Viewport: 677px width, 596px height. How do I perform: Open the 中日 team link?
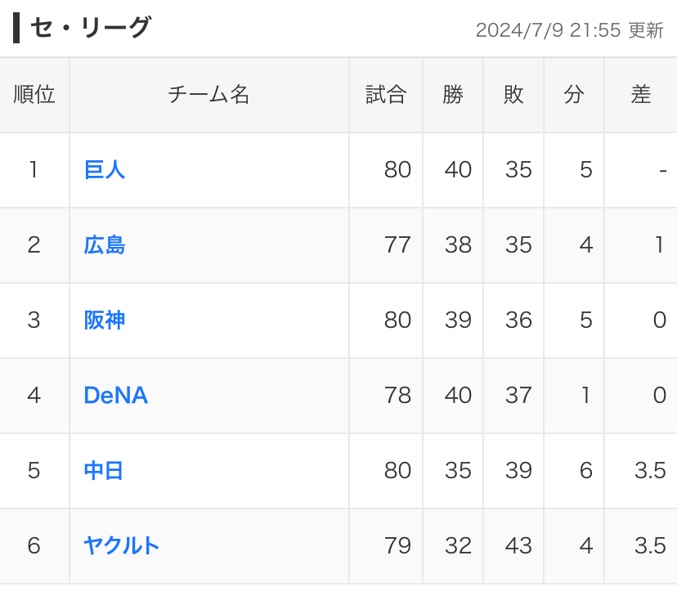pyautogui.click(x=104, y=470)
